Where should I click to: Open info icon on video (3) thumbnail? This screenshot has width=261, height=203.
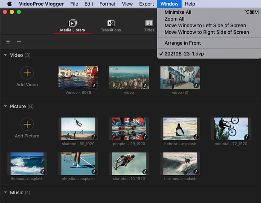pyautogui.click(x=196, y=86)
